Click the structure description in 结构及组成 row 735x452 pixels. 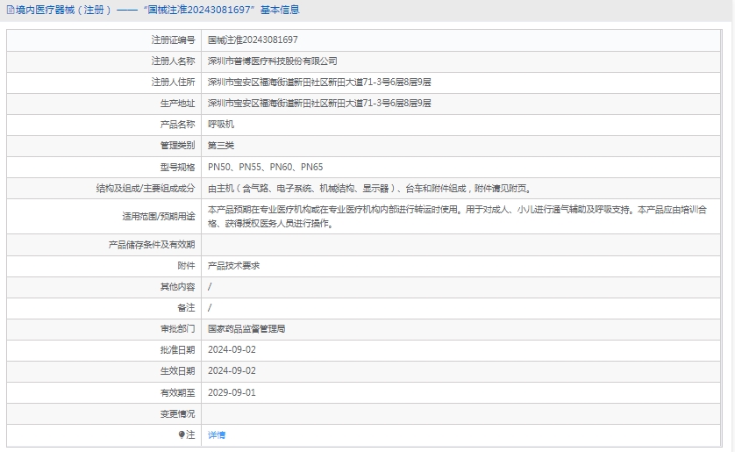(x=368, y=188)
